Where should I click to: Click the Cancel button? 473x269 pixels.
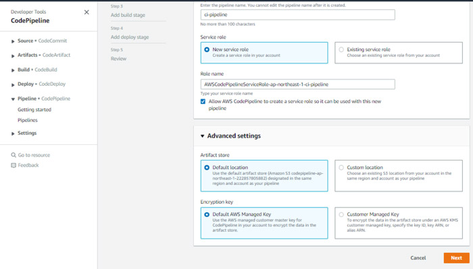click(x=418, y=258)
